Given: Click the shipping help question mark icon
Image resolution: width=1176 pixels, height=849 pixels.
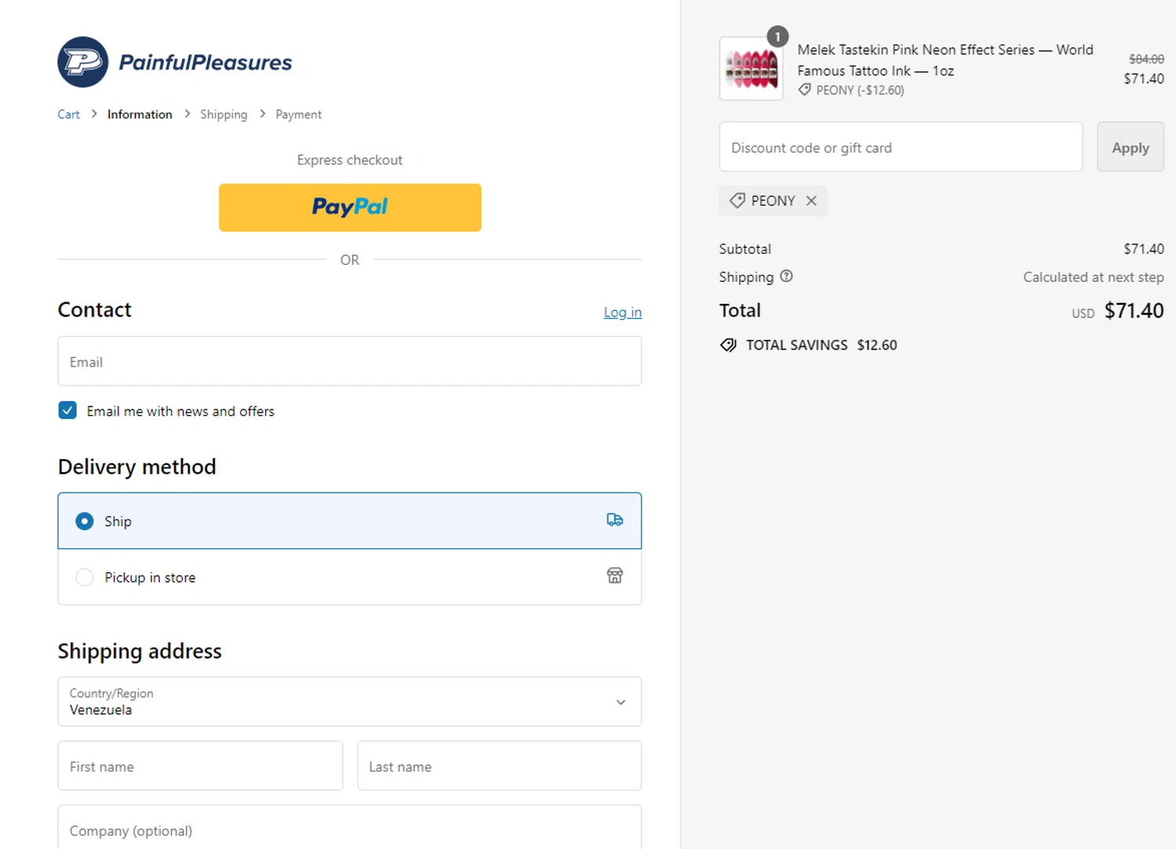Looking at the screenshot, I should pos(786,276).
